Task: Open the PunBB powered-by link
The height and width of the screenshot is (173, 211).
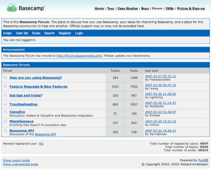Action: coord(203,160)
